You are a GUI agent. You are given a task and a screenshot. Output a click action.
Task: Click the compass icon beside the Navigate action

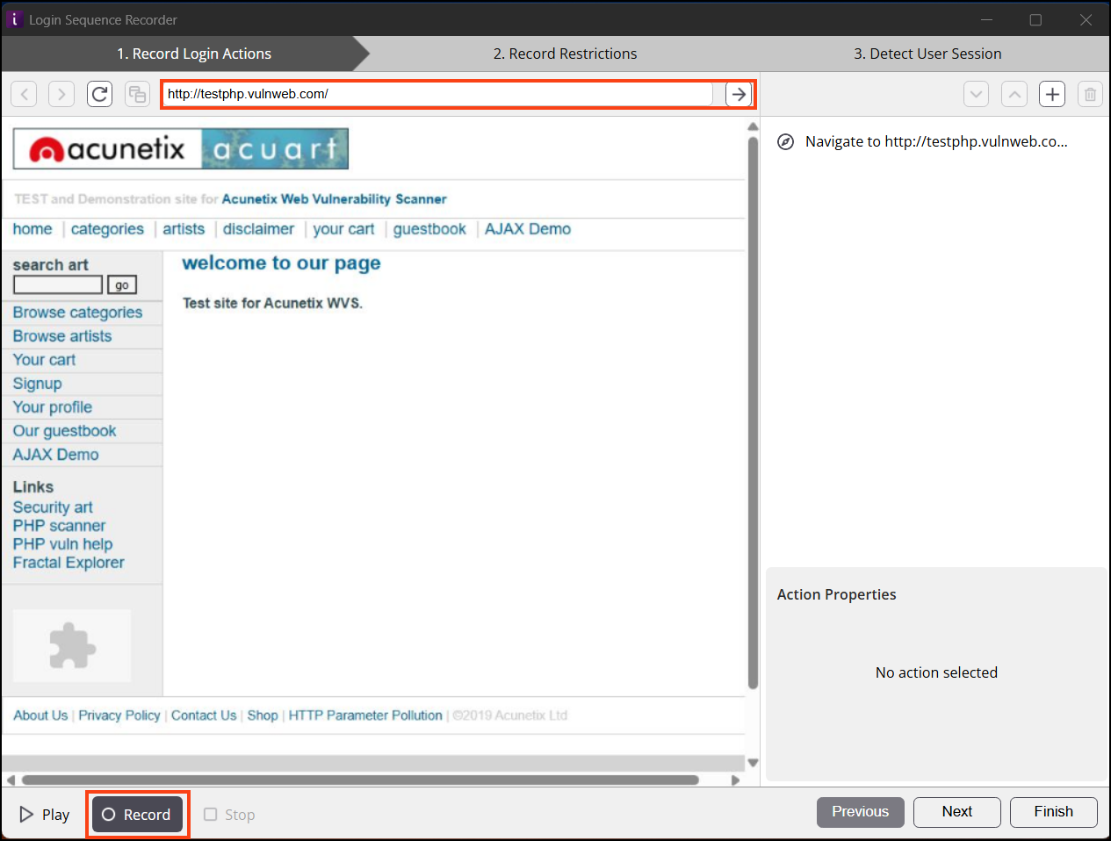(785, 141)
